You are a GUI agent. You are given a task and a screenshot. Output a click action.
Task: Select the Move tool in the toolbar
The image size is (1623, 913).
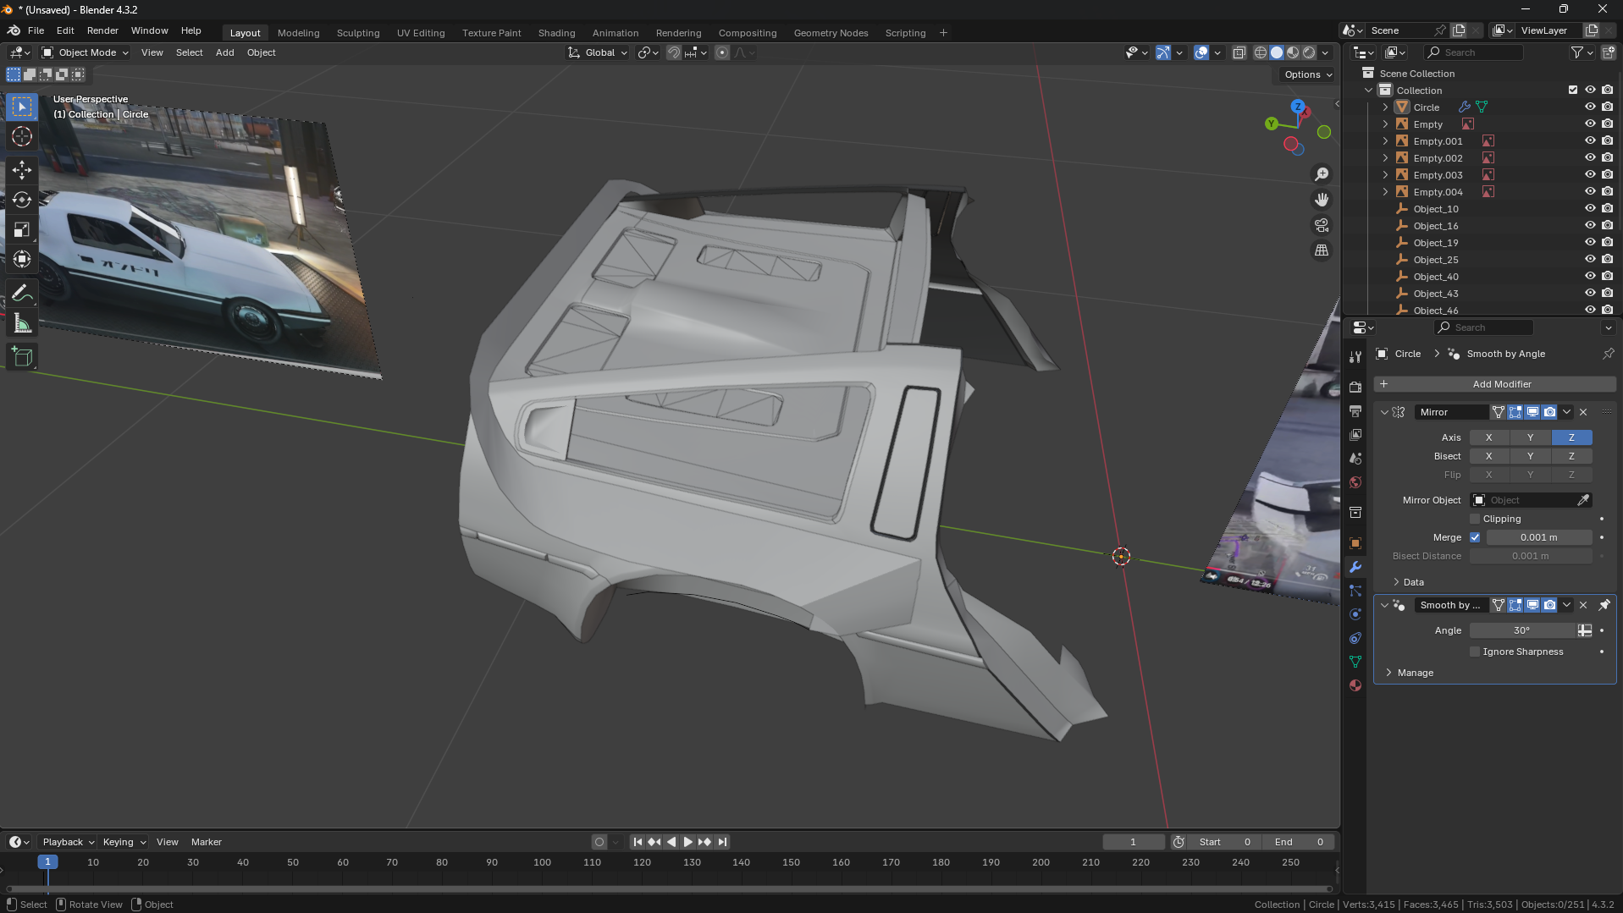click(x=22, y=170)
